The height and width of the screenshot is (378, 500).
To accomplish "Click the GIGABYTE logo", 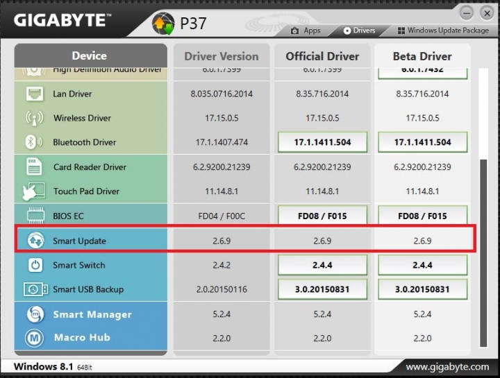I will [x=62, y=20].
